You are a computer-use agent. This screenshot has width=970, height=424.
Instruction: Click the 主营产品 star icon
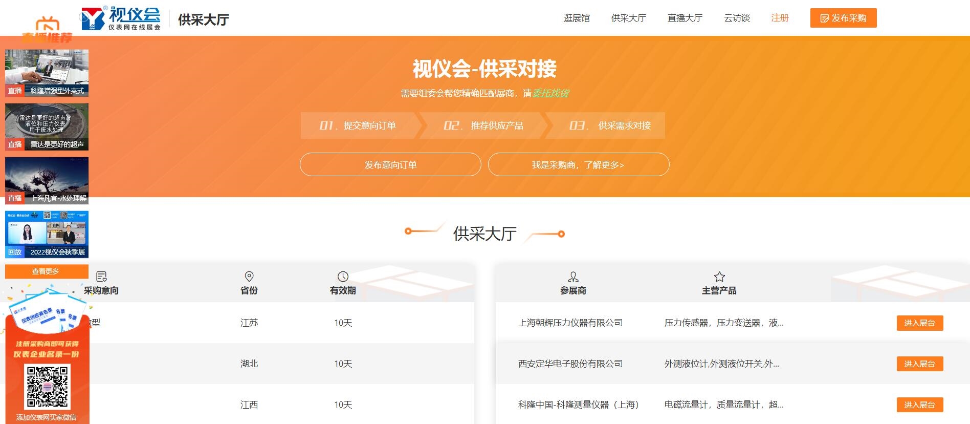(719, 277)
